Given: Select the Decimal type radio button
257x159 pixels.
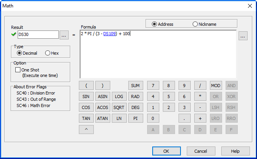Looking at the screenshot, I should [19, 53].
